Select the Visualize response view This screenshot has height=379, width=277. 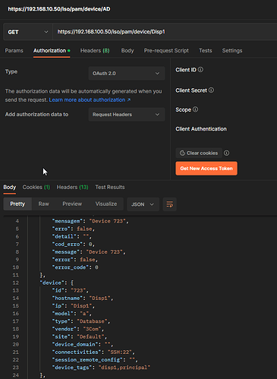tap(106, 204)
